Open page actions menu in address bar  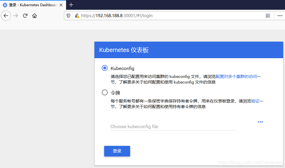tap(280, 16)
